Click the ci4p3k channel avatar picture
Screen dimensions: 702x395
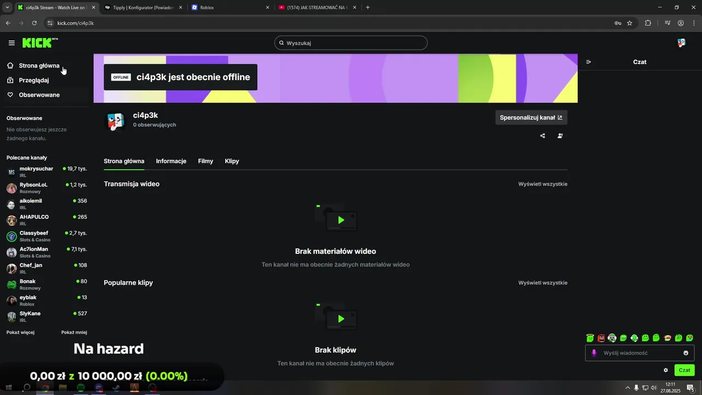click(115, 121)
